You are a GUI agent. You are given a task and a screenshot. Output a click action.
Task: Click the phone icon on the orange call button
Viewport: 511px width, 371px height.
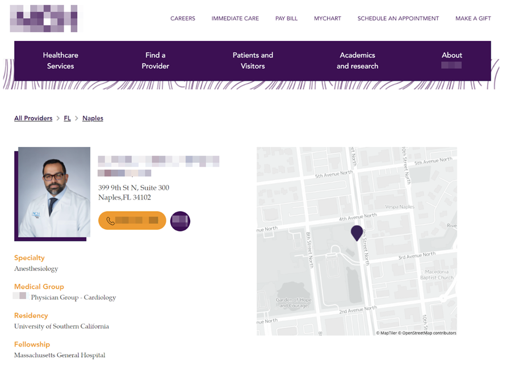point(111,221)
